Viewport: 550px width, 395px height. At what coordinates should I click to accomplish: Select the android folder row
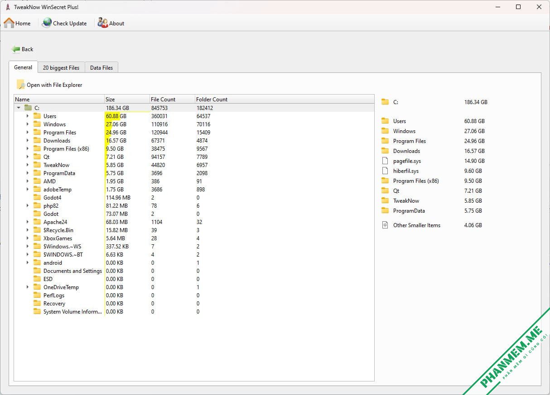(194, 262)
